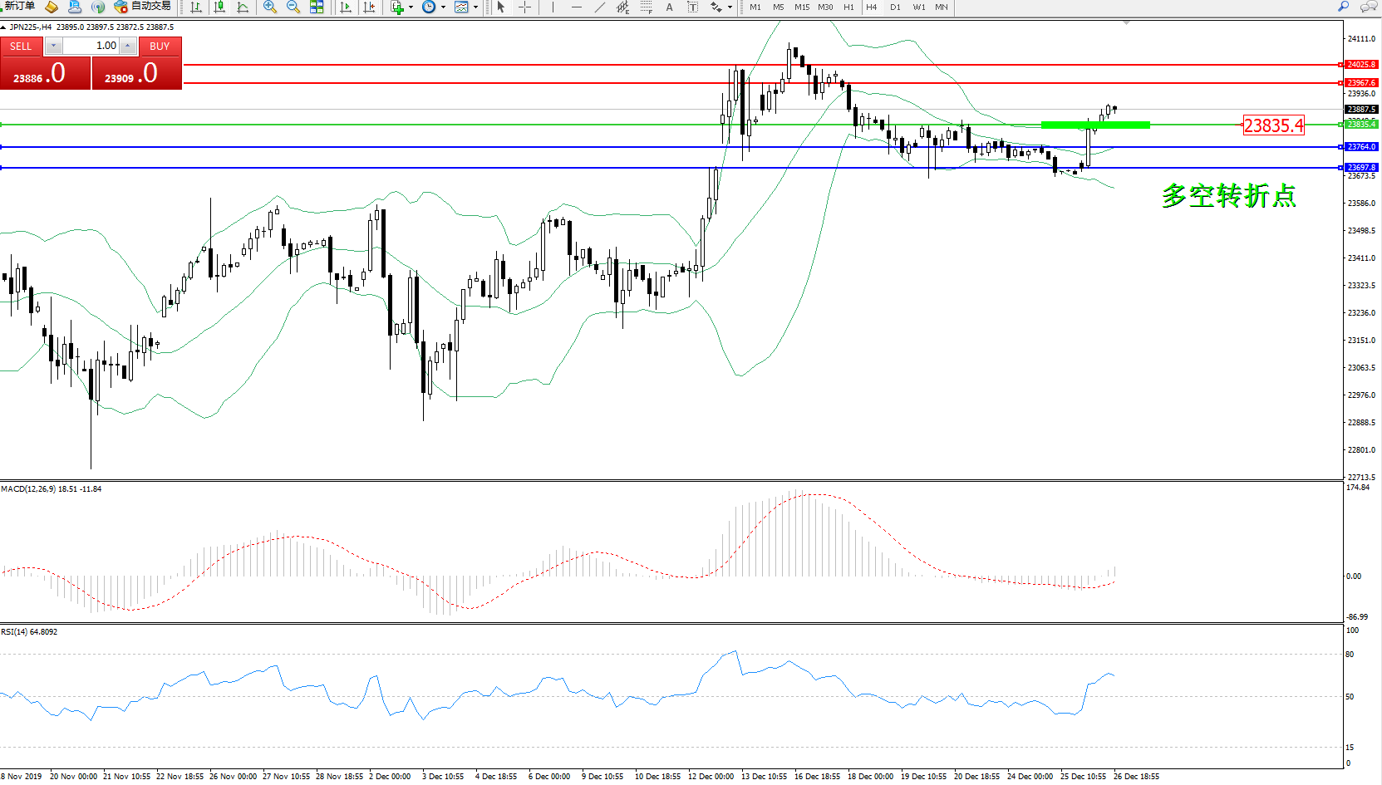Toggle the chart auto scroll button

pyautogui.click(x=346, y=7)
